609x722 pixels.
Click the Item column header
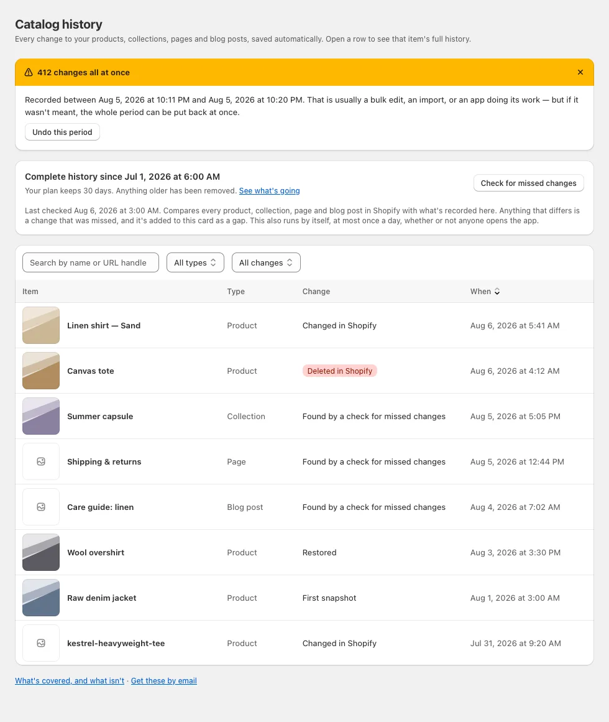click(30, 292)
